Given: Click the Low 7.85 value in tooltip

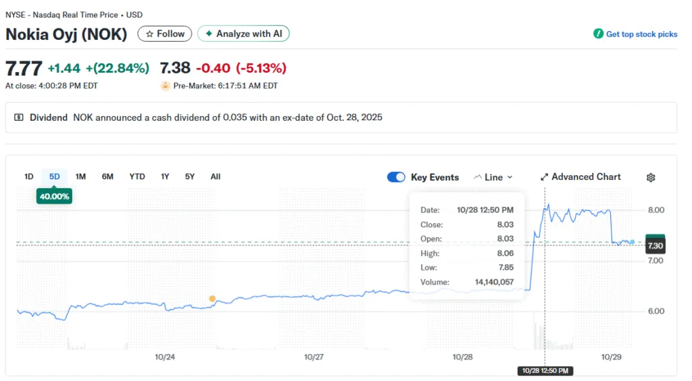Looking at the screenshot, I should click(505, 267).
